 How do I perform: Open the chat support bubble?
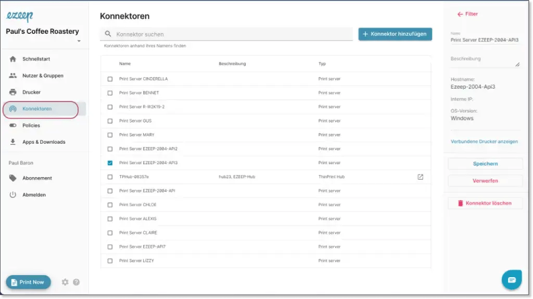[x=512, y=280]
